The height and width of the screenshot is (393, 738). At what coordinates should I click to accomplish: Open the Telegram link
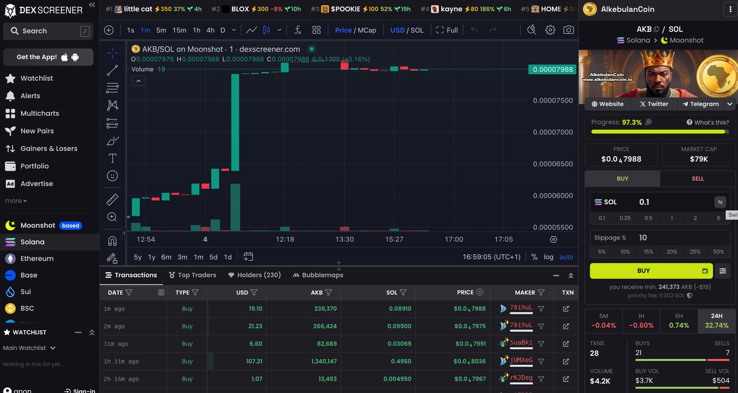click(701, 104)
